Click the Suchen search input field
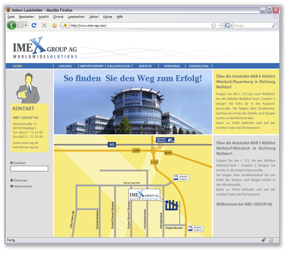Viewport: 288px width, 255px height. [x=29, y=168]
